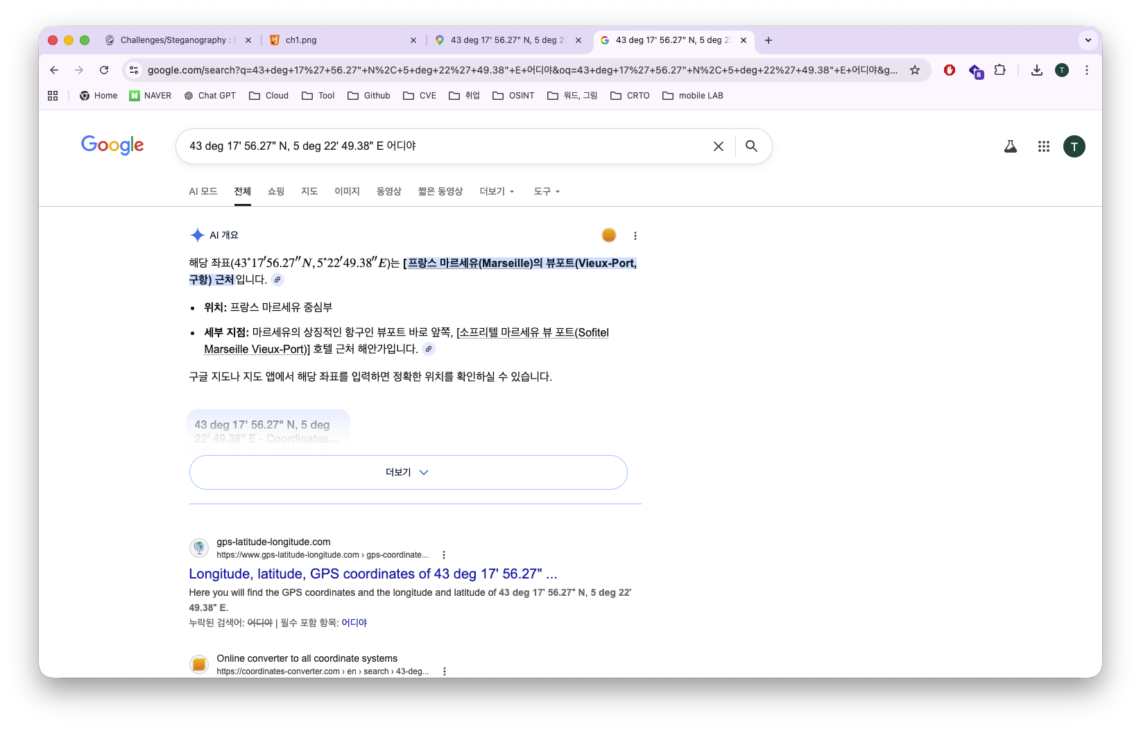Switch to the 이미지 search tab
Viewport: 1141px width, 729px height.
pos(347,191)
